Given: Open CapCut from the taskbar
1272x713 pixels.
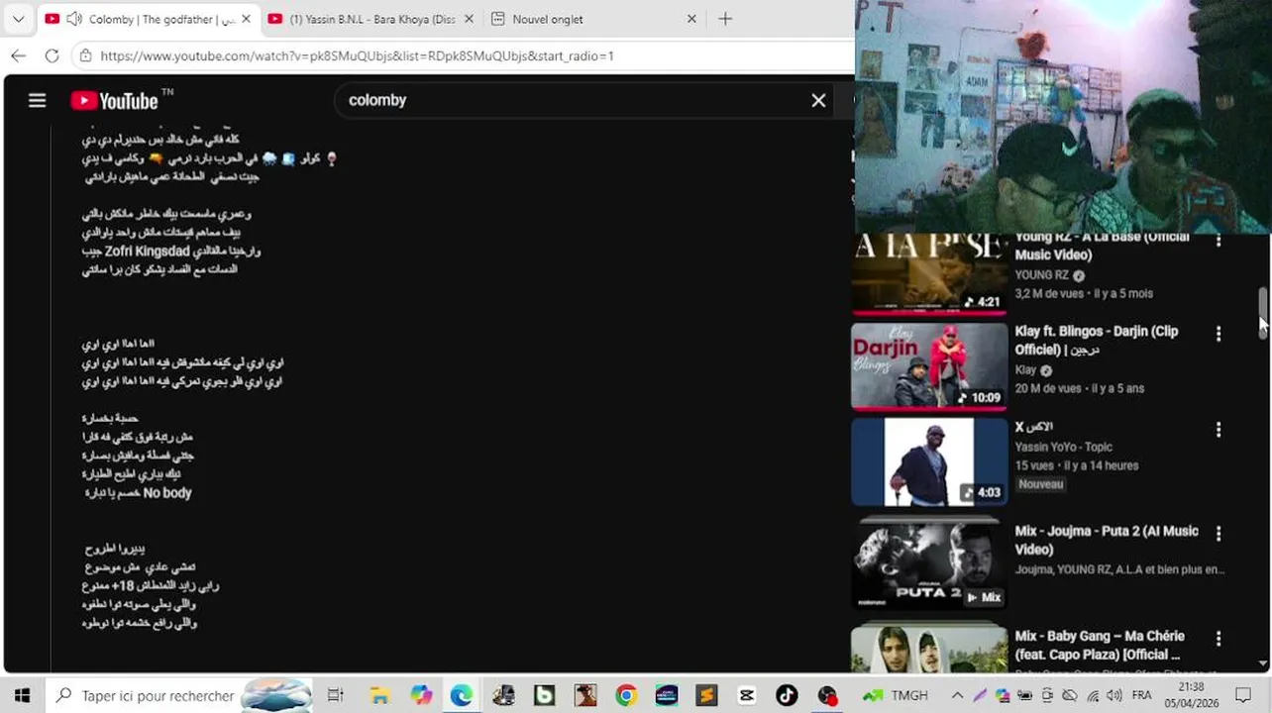Looking at the screenshot, I should click(746, 696).
